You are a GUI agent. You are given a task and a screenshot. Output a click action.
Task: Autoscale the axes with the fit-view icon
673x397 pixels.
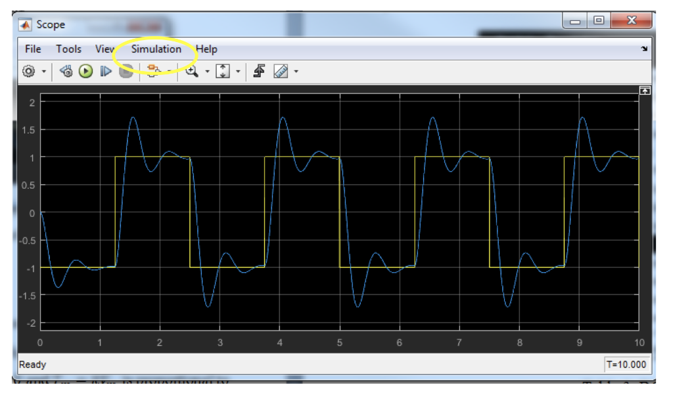(x=223, y=71)
